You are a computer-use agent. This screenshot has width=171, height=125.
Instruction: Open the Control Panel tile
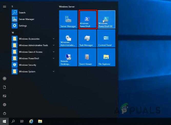point(106,38)
